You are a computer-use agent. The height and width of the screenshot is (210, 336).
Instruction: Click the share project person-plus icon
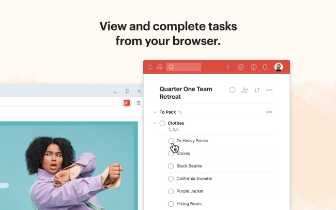[245, 90]
